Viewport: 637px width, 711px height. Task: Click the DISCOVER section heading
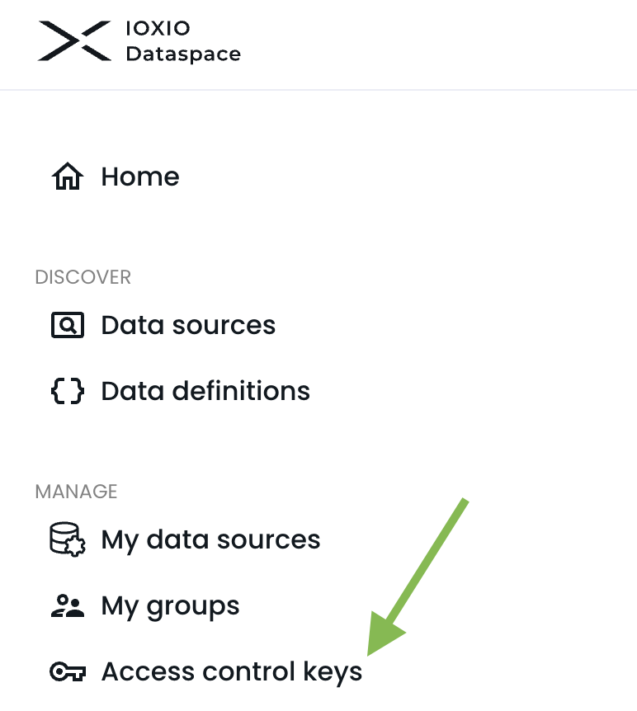click(83, 277)
